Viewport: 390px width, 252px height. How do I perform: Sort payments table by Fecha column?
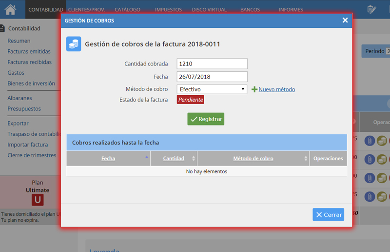point(108,159)
